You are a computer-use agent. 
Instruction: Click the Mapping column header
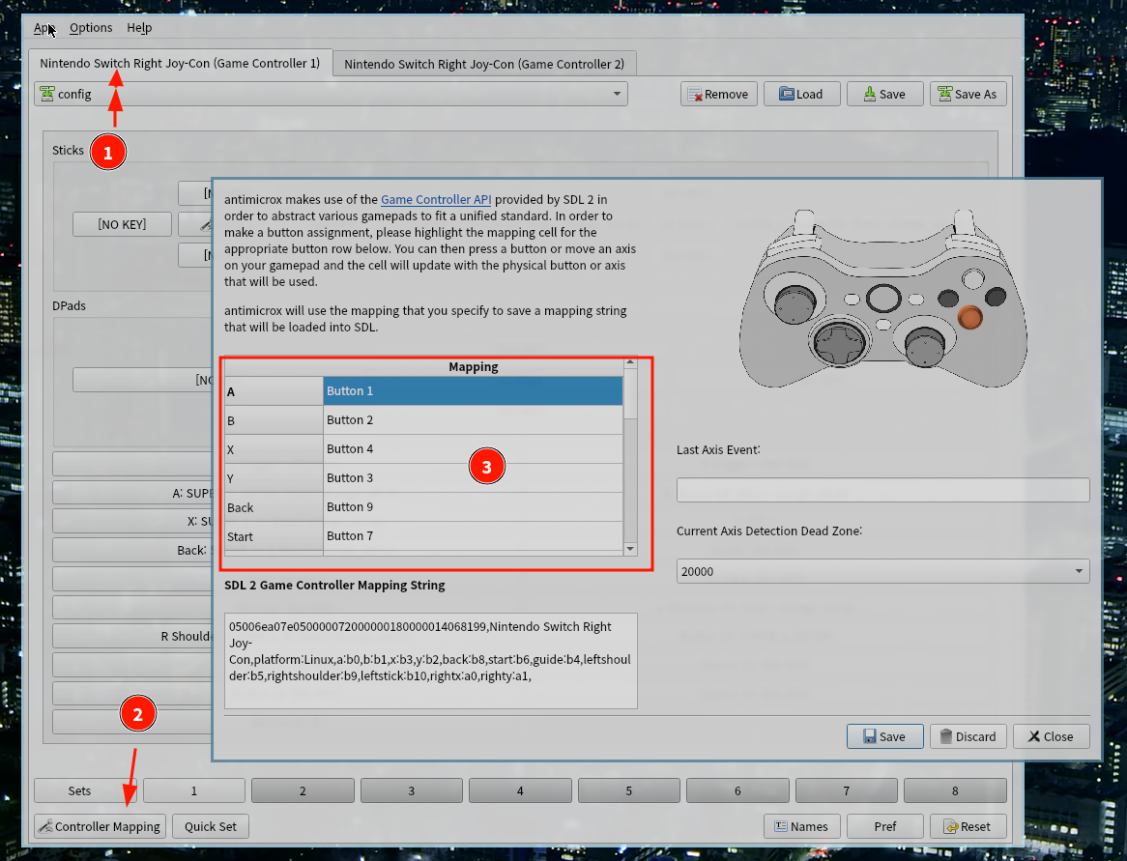[x=473, y=366]
